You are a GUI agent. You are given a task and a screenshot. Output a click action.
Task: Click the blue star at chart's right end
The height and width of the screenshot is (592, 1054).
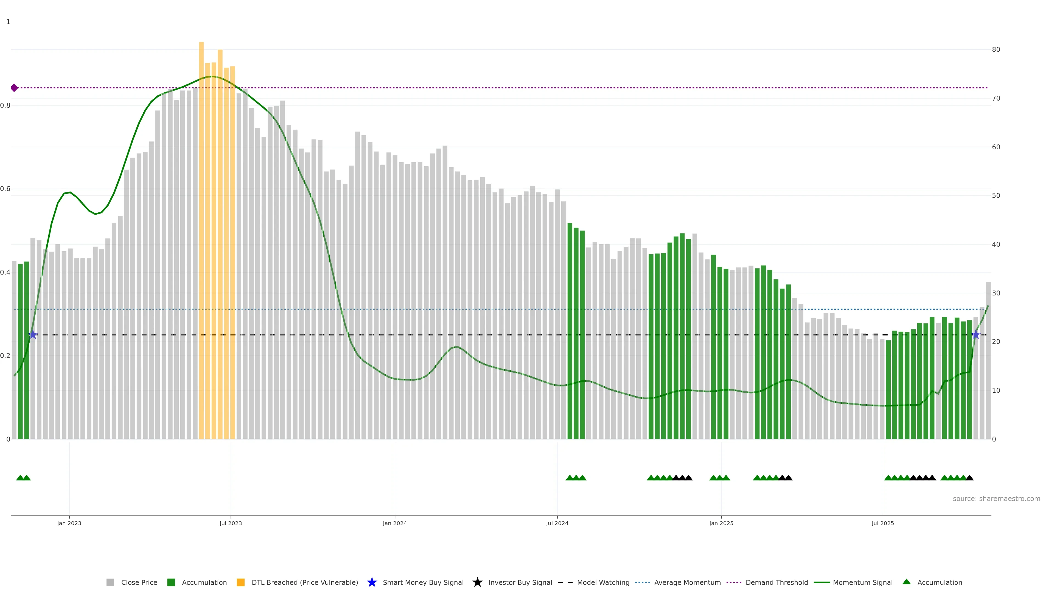(976, 335)
